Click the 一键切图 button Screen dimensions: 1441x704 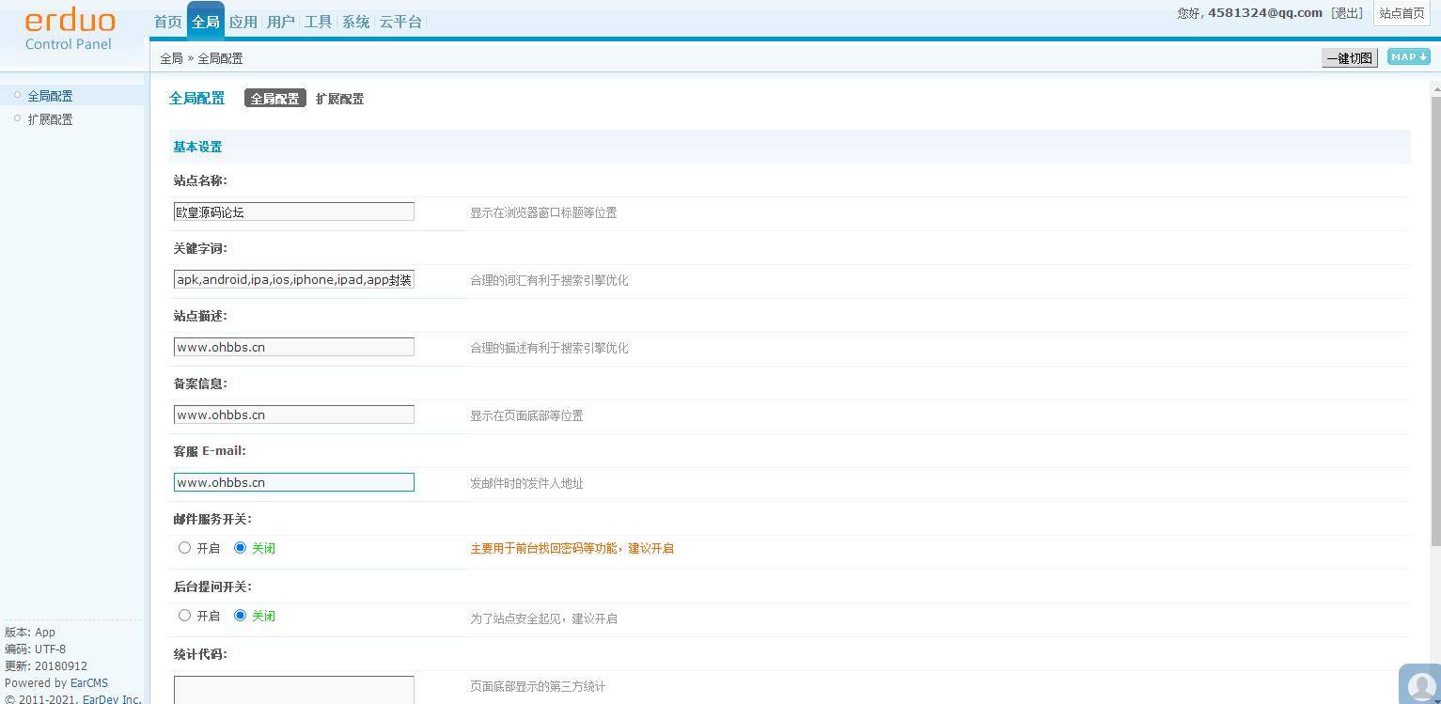(1349, 58)
